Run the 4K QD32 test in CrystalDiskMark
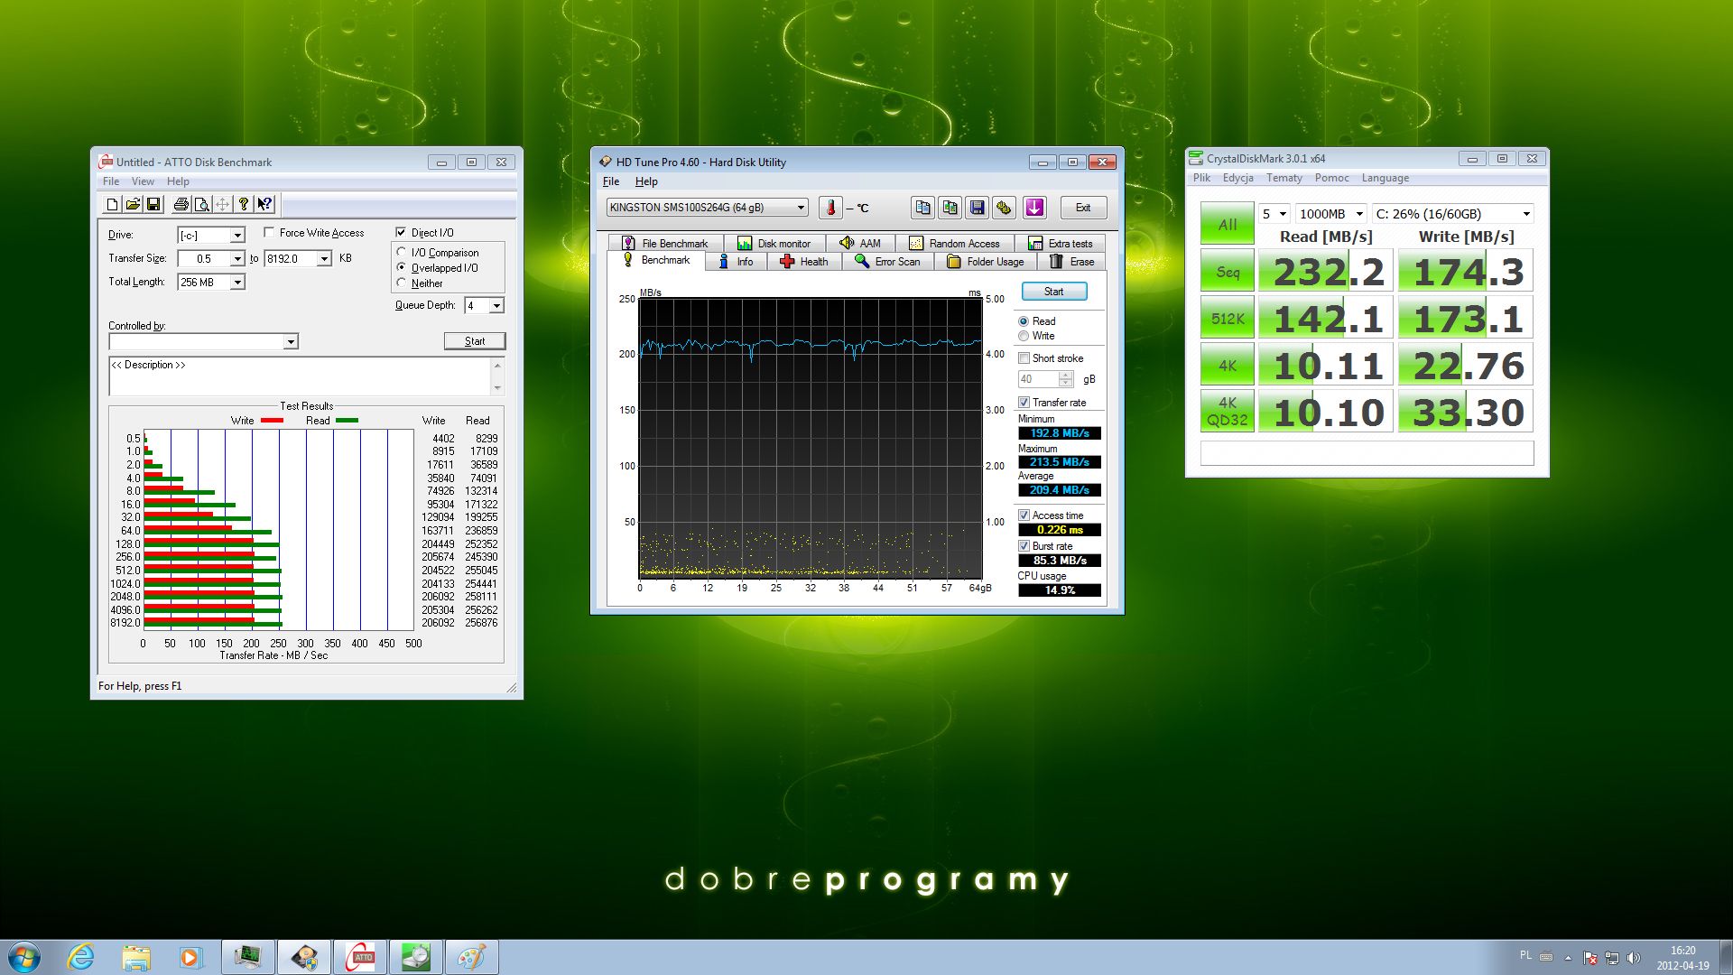This screenshot has height=975, width=1733. point(1228,412)
